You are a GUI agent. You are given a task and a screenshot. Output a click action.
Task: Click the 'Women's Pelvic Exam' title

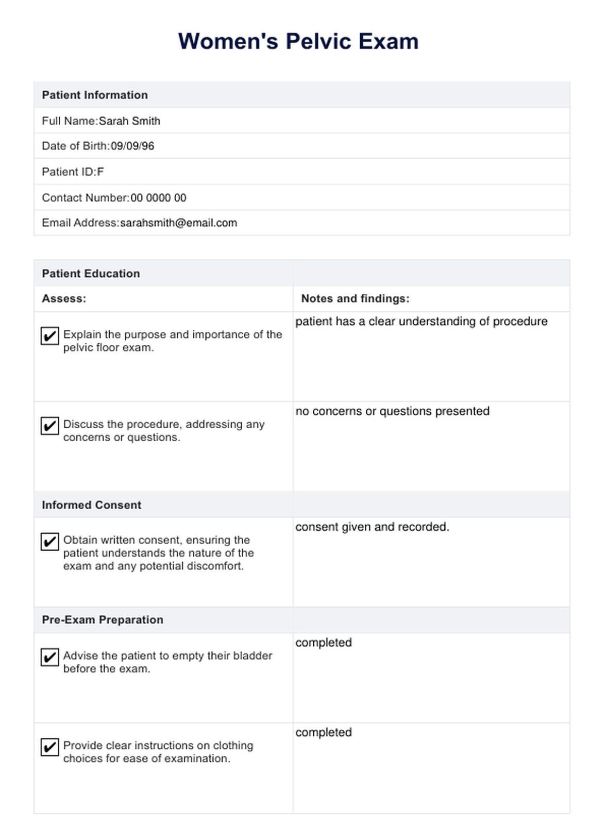(x=298, y=41)
